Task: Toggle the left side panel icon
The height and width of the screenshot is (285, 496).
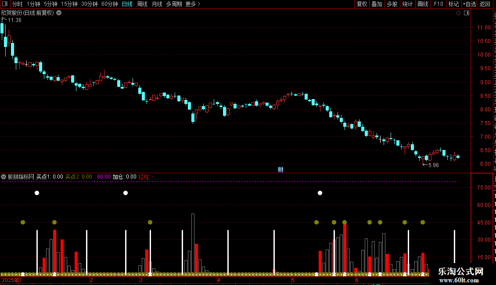Action: 5,4
